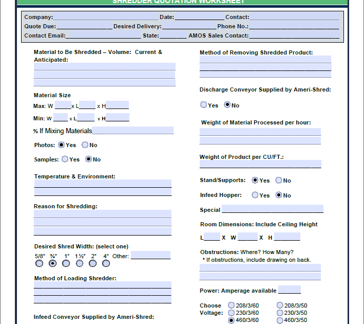Click the Amperage available field
Image resolution: width=364 pixels, height=324 pixels.
[x=290, y=290]
